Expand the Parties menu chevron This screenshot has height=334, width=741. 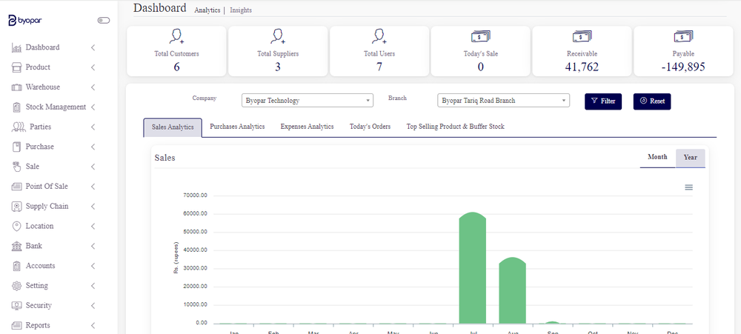(x=93, y=127)
